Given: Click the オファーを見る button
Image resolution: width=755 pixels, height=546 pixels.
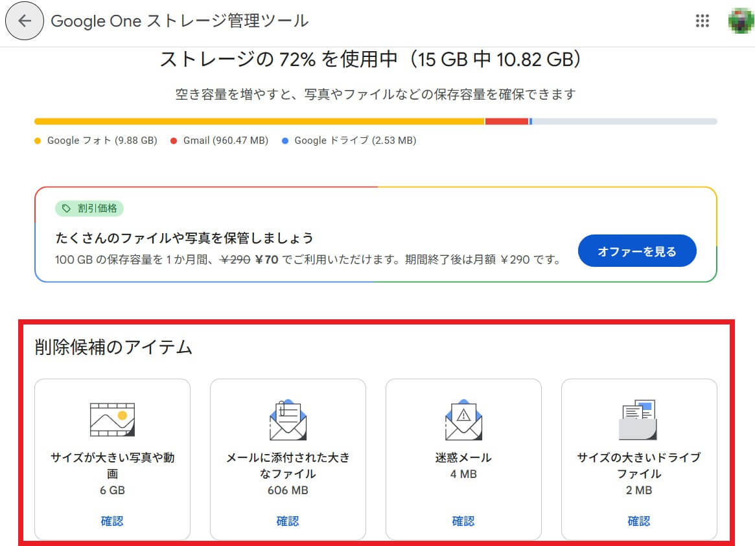Looking at the screenshot, I should tap(637, 251).
